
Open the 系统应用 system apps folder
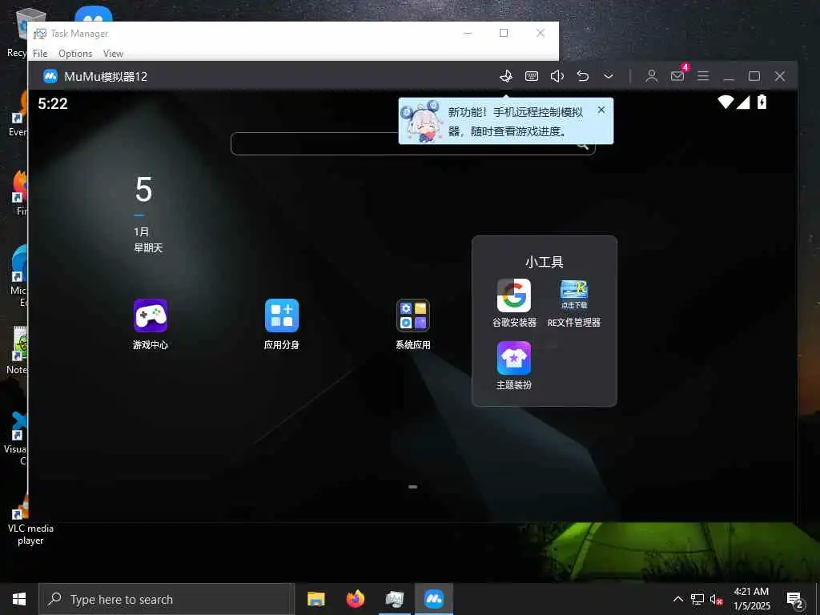pos(413,316)
